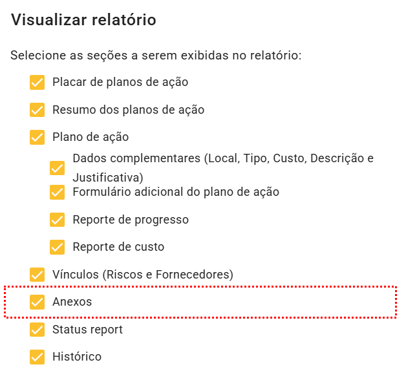Uncheck the Dados complementares checkbox
The height and width of the screenshot is (380, 406).
[58, 168]
